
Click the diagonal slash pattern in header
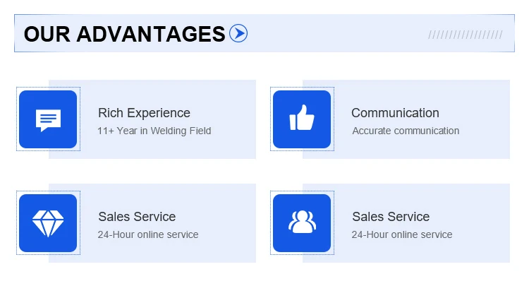click(465, 34)
